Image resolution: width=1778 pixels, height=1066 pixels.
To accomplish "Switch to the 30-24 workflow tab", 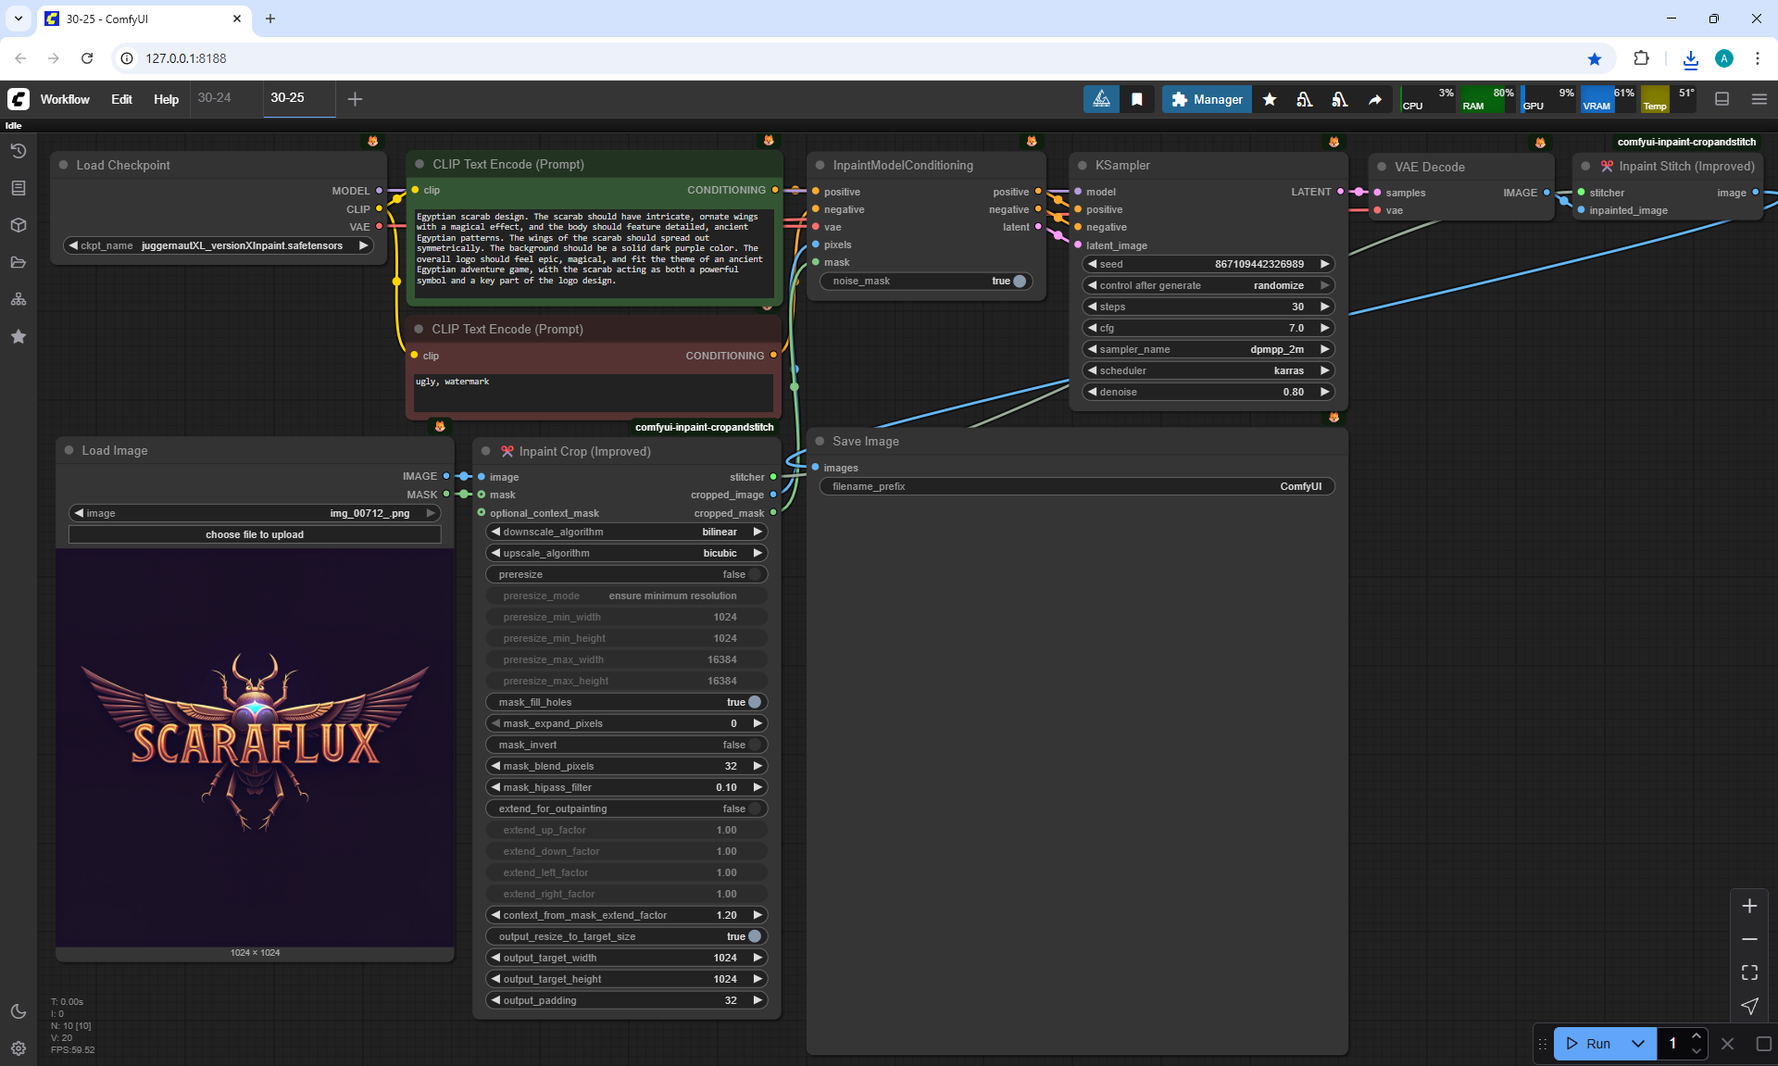I will coord(215,97).
